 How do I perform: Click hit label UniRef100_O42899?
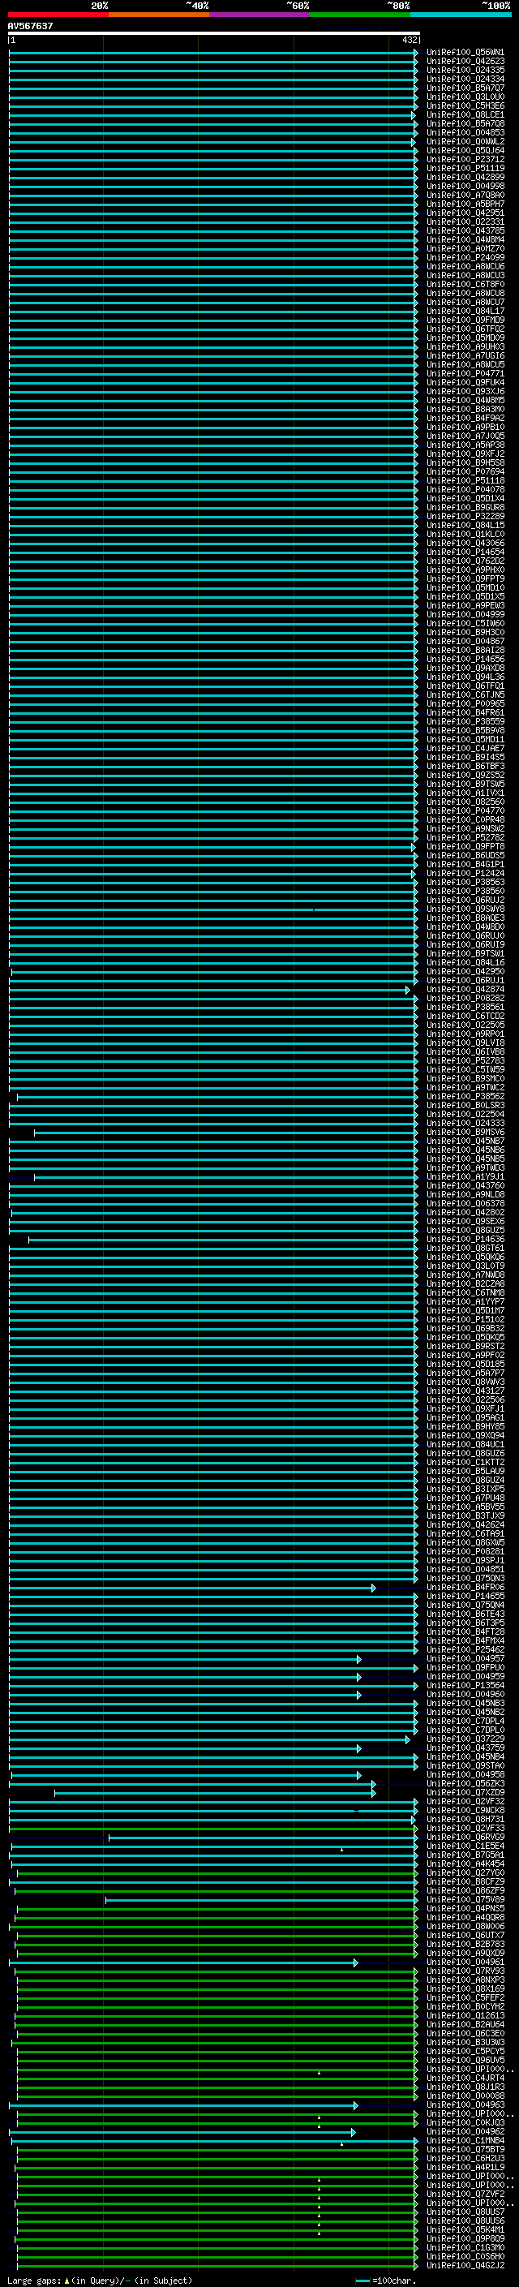465,177
